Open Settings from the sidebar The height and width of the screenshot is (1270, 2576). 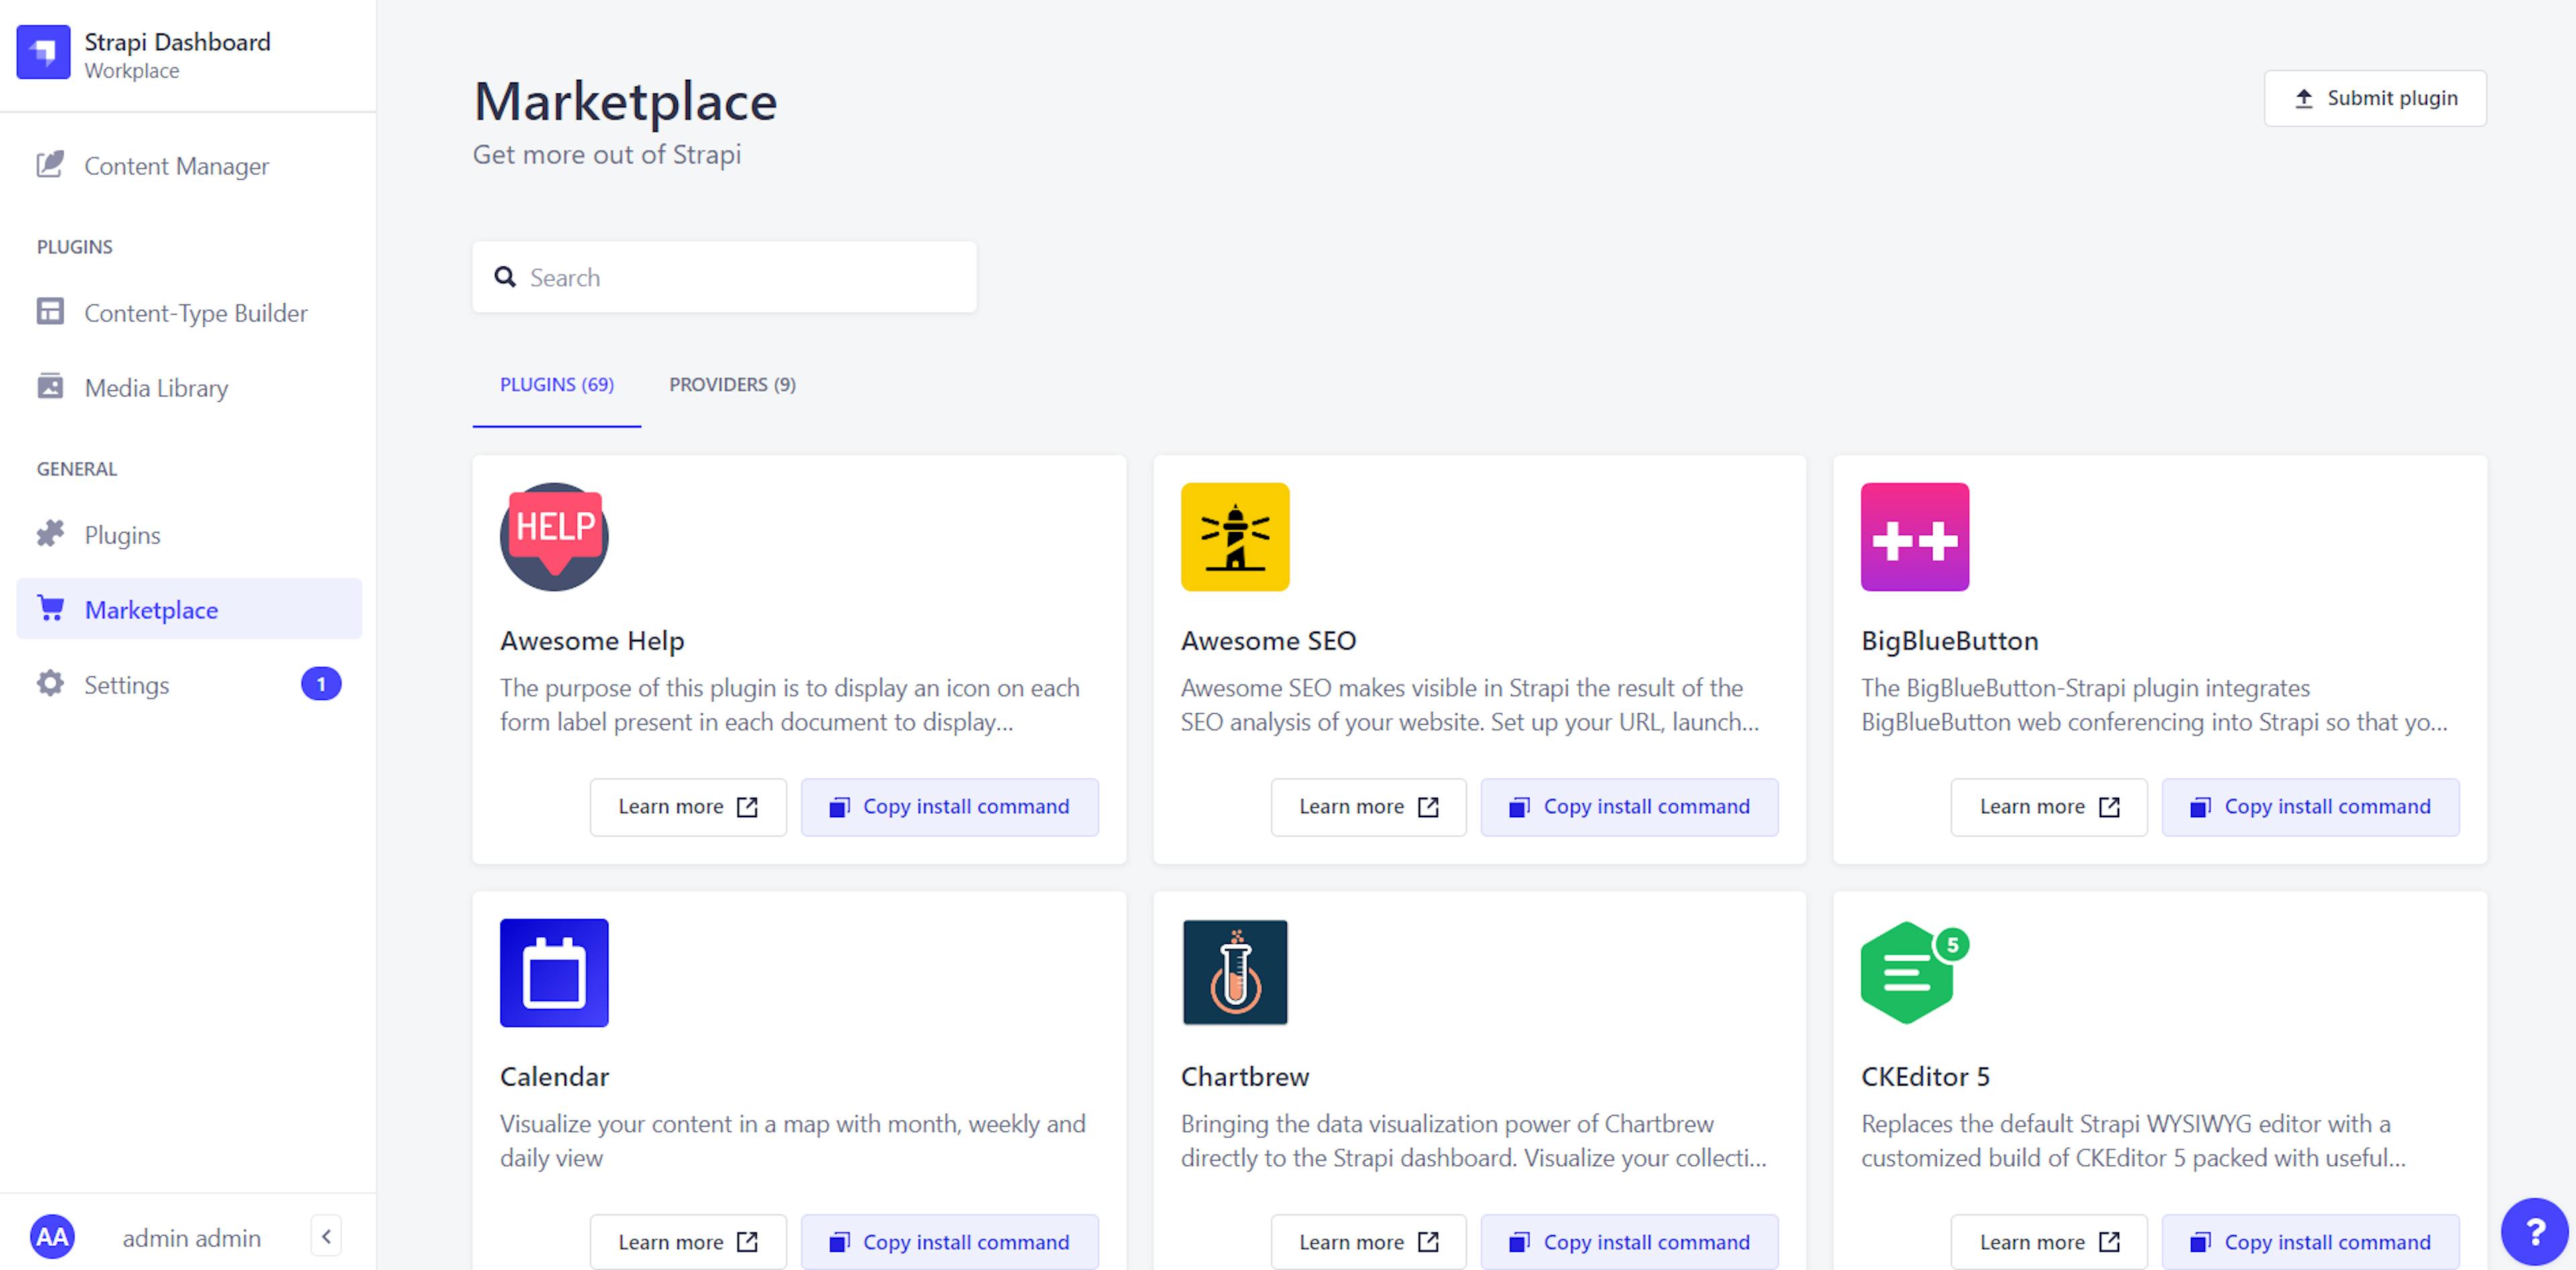(188, 684)
